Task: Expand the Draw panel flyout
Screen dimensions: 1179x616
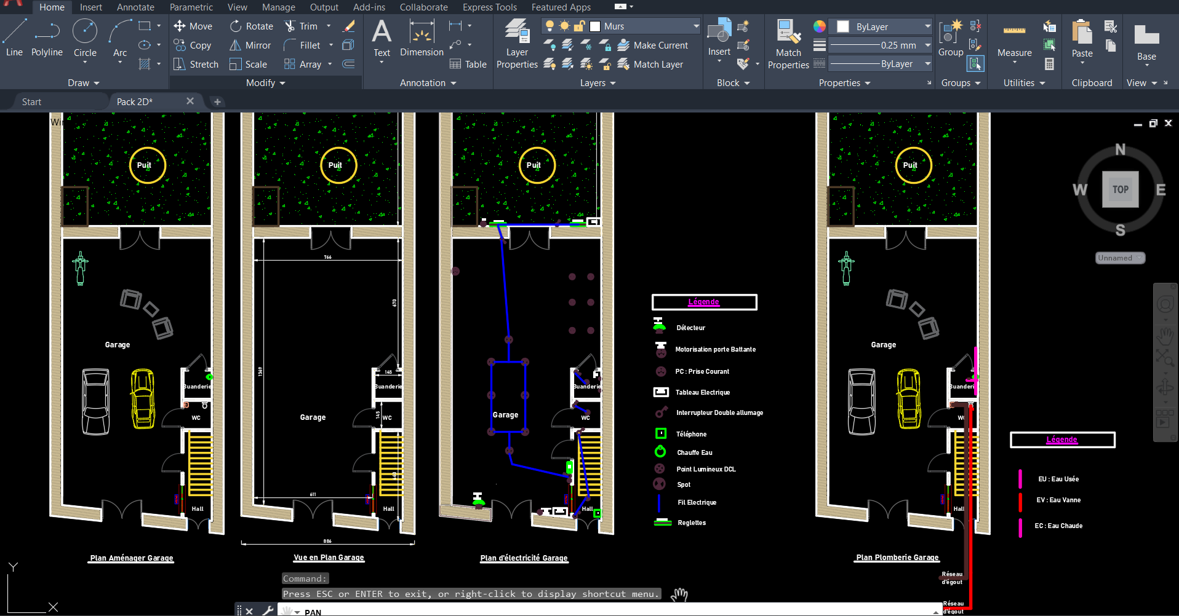Action: tap(83, 83)
